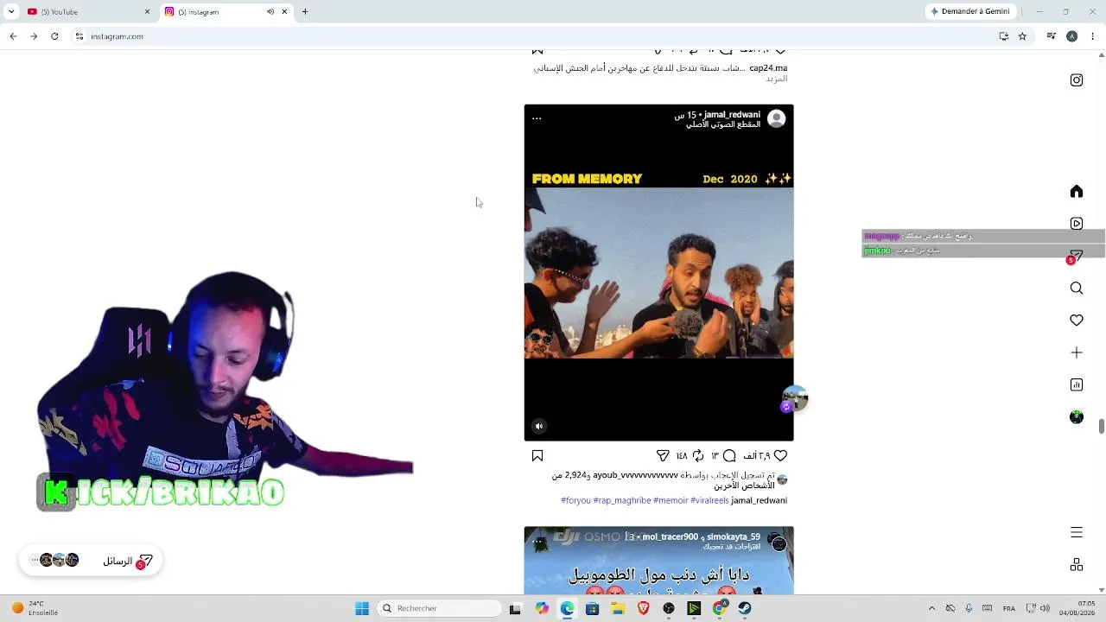Image resolution: width=1106 pixels, height=622 pixels.
Task: Go forward in browser history
Action: click(x=34, y=36)
